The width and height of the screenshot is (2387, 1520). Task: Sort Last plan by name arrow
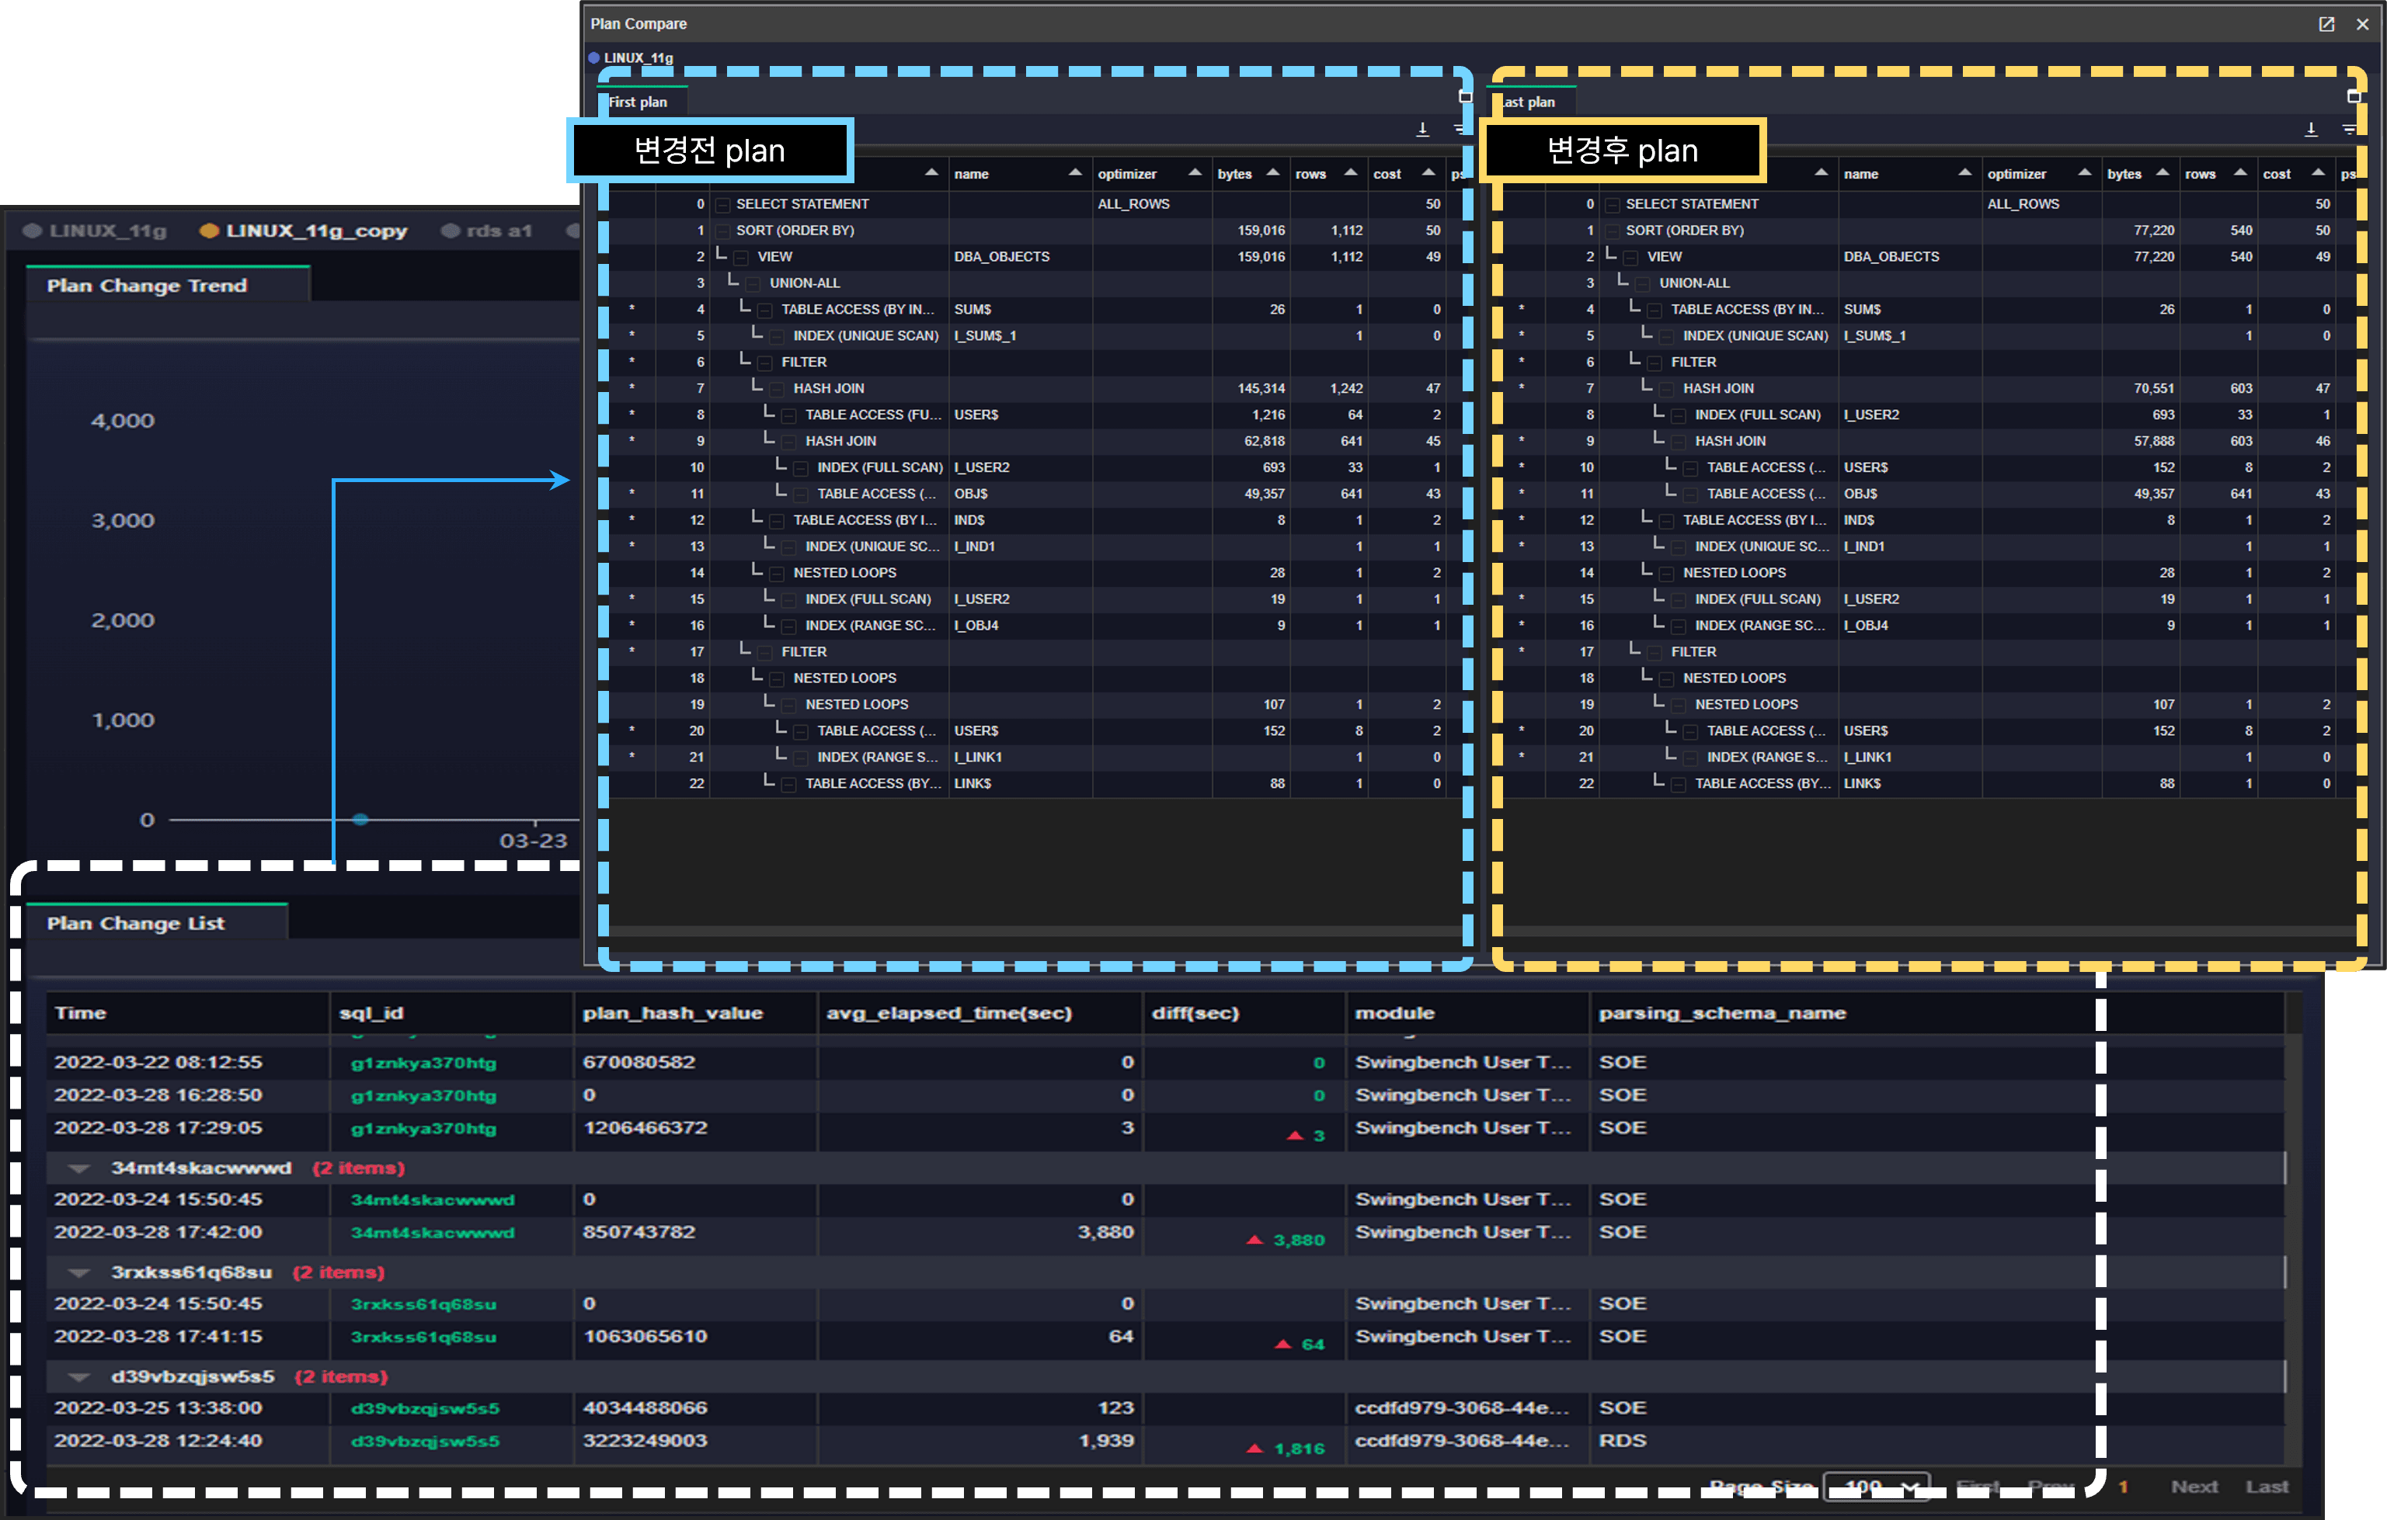pos(1964,172)
